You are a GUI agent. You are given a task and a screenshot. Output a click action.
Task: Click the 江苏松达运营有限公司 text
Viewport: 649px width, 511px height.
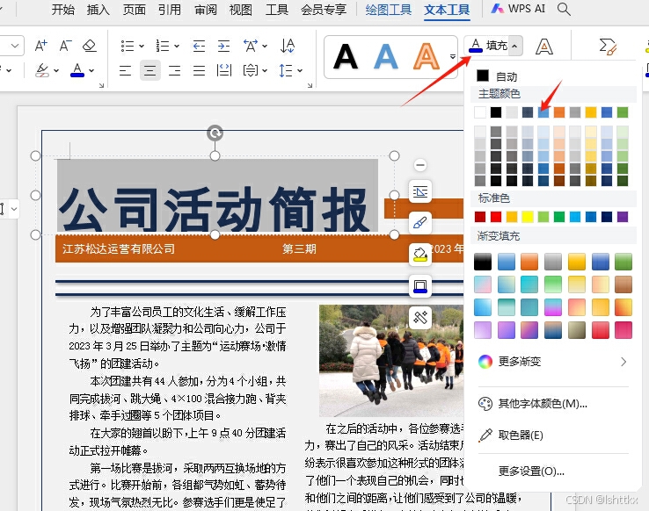[119, 248]
